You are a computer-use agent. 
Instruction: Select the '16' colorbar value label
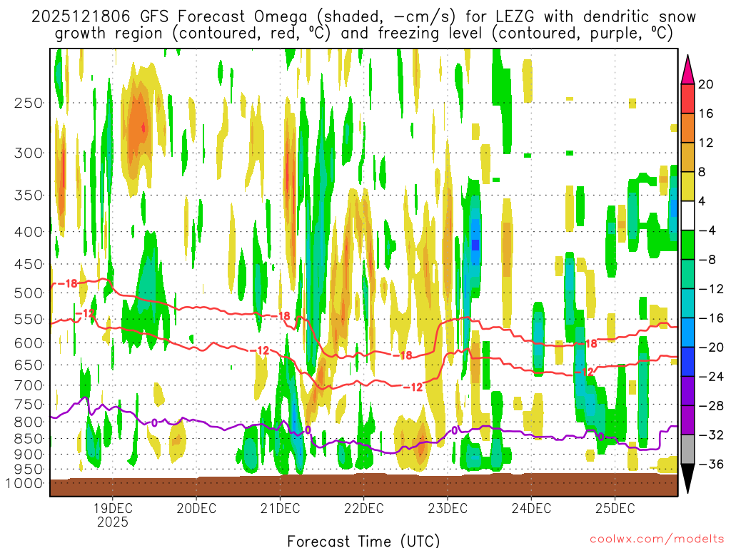pos(706,113)
